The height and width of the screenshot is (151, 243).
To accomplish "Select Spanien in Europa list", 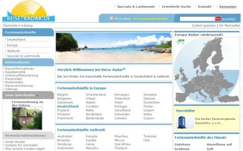I will point(149,99).
